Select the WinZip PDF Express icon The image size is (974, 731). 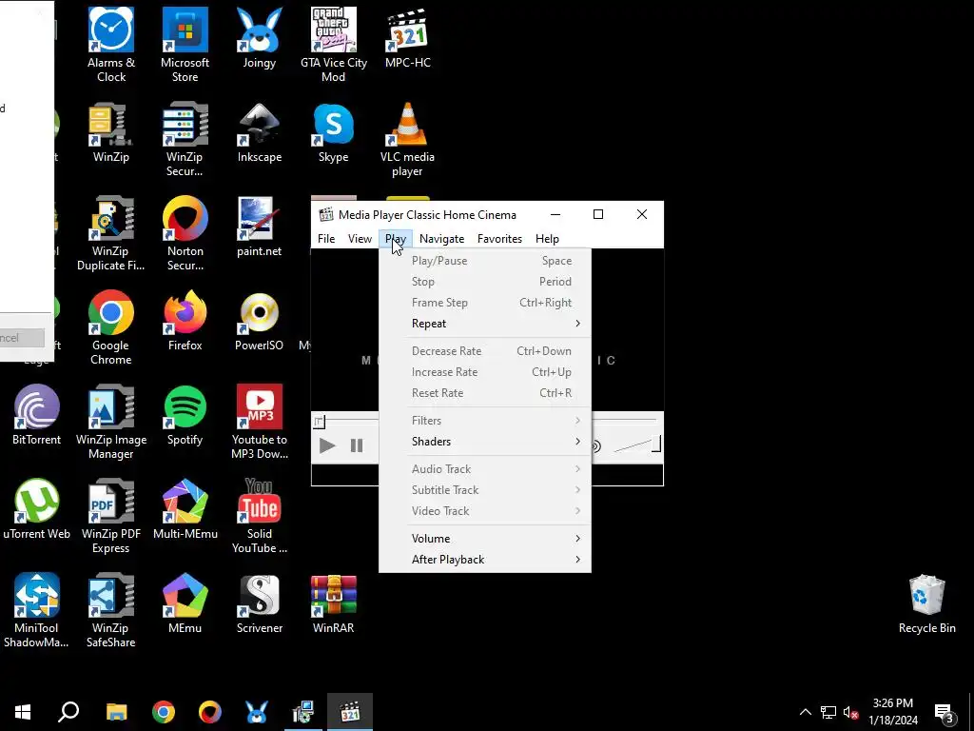(x=111, y=516)
